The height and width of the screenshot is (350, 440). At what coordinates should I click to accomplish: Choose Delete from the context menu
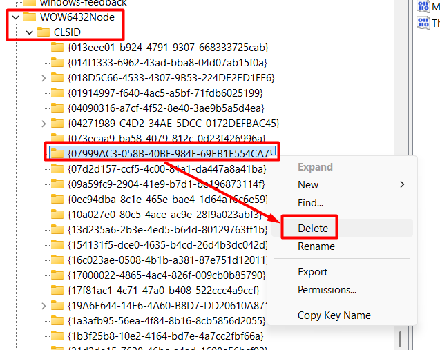click(x=312, y=228)
